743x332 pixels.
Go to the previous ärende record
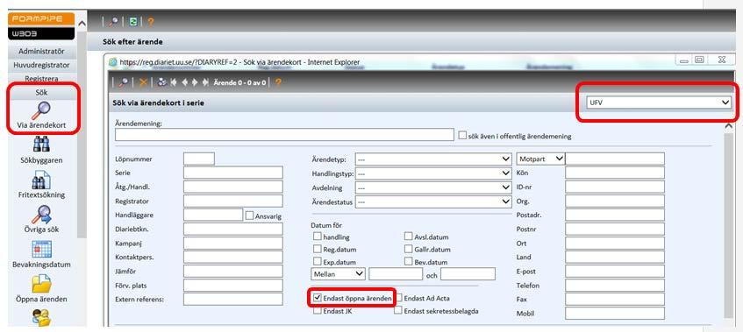(185, 82)
